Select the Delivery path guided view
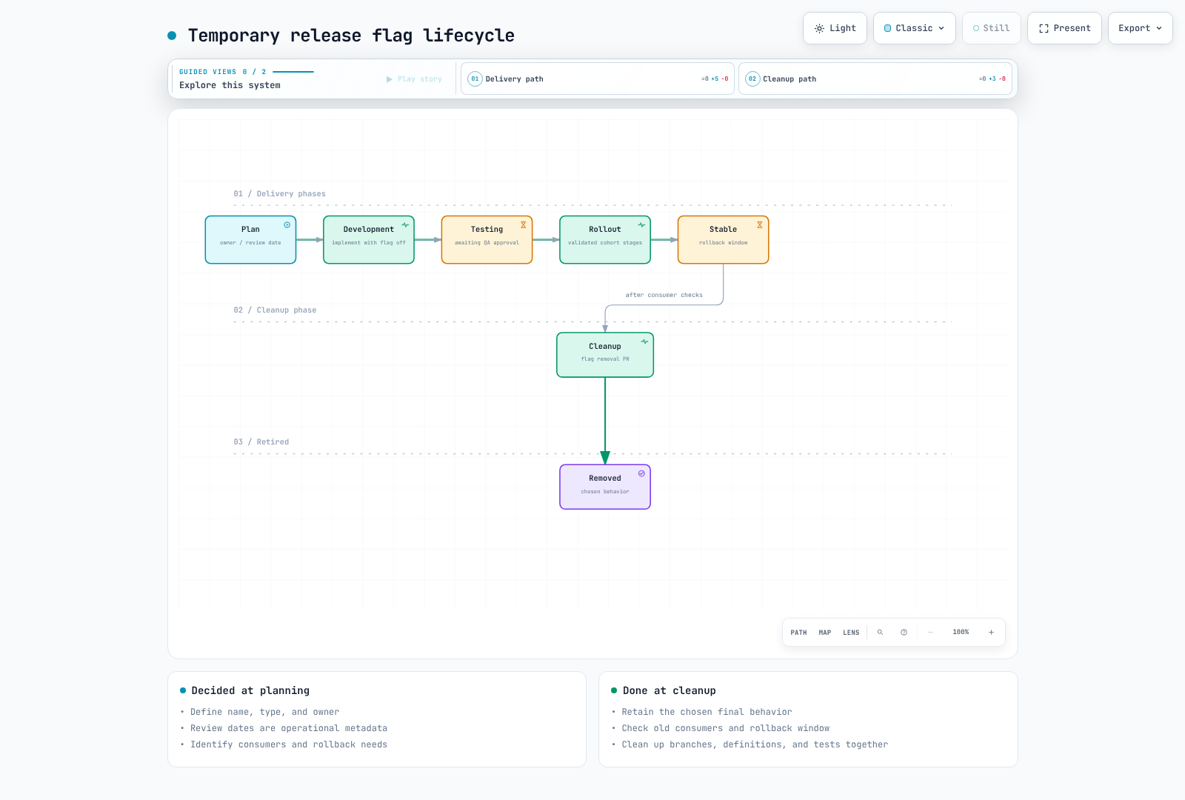This screenshot has height=800, width=1185. click(598, 79)
